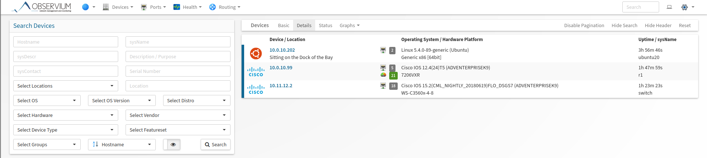Open the globe overview menu icon
This screenshot has height=158, width=707.
pyautogui.click(x=85, y=7)
